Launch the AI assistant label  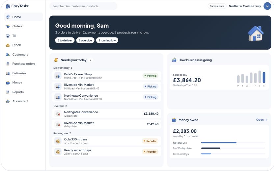(20, 101)
